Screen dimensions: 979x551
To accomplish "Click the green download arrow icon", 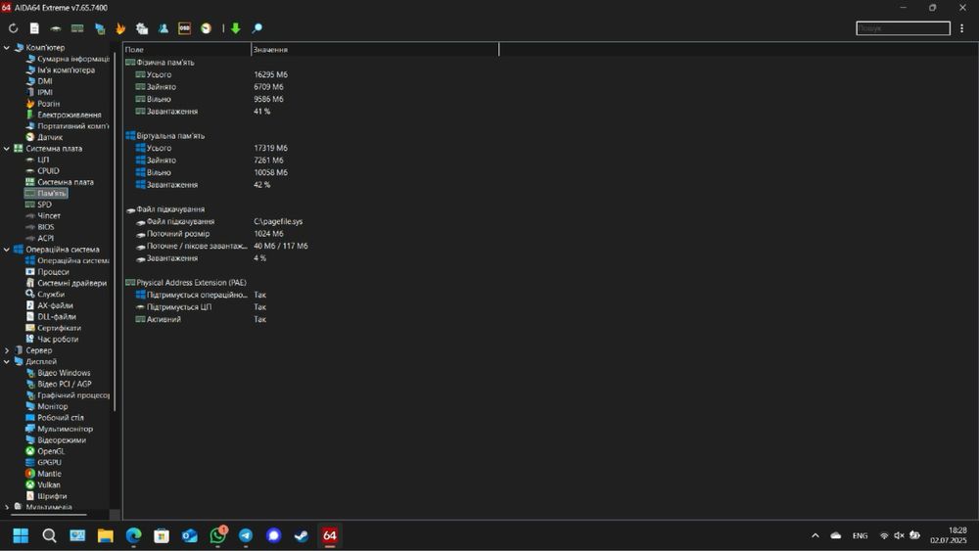I will click(x=235, y=28).
